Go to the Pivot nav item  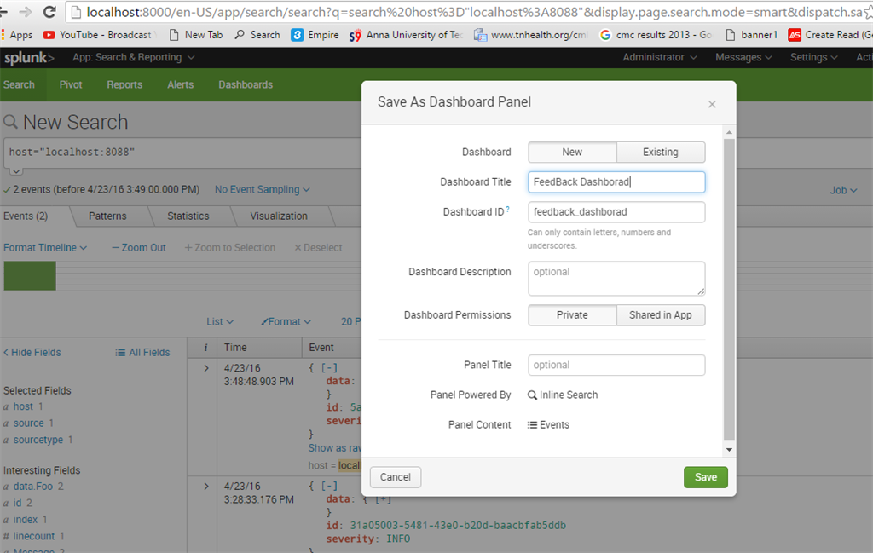[x=71, y=84]
